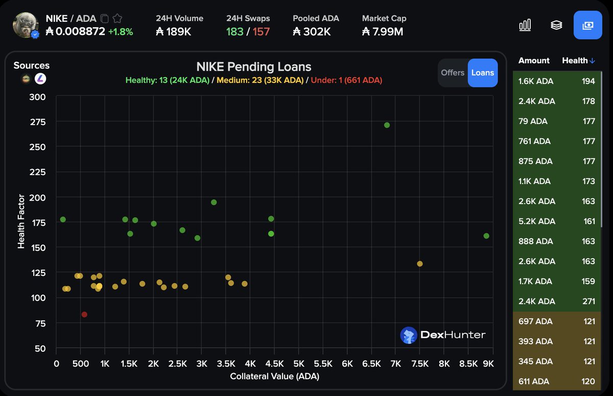Click the green dot at health 194
The image size is (613, 396).
tap(214, 202)
